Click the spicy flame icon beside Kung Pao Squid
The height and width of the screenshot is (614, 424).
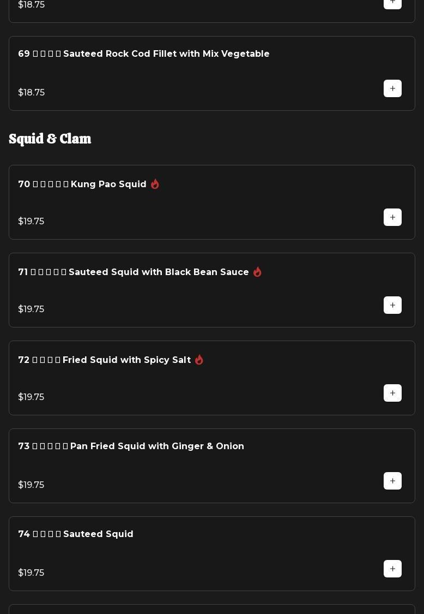[x=155, y=184]
